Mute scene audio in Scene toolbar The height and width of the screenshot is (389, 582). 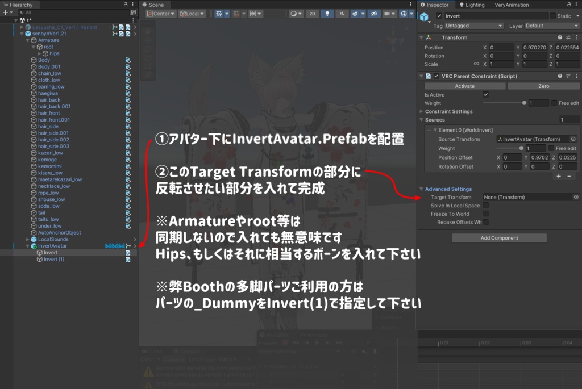tap(343, 14)
